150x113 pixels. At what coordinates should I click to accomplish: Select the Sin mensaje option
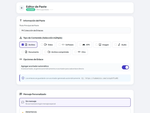[x=75, y=102]
